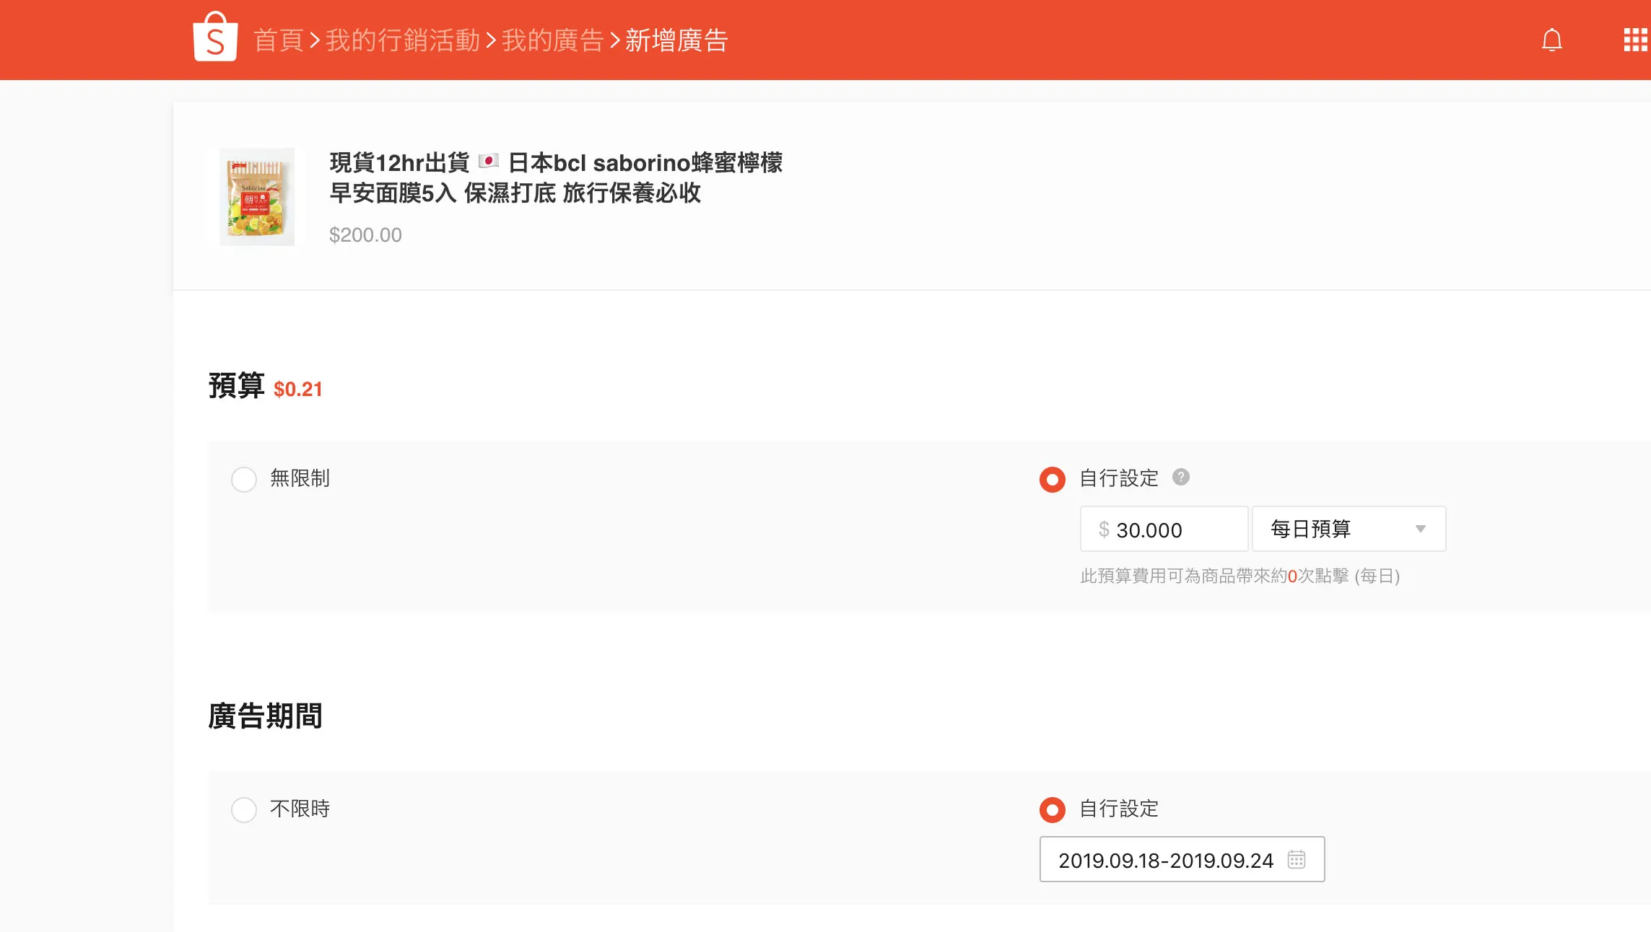Click the budget amount field showing 30.000

click(x=1164, y=529)
